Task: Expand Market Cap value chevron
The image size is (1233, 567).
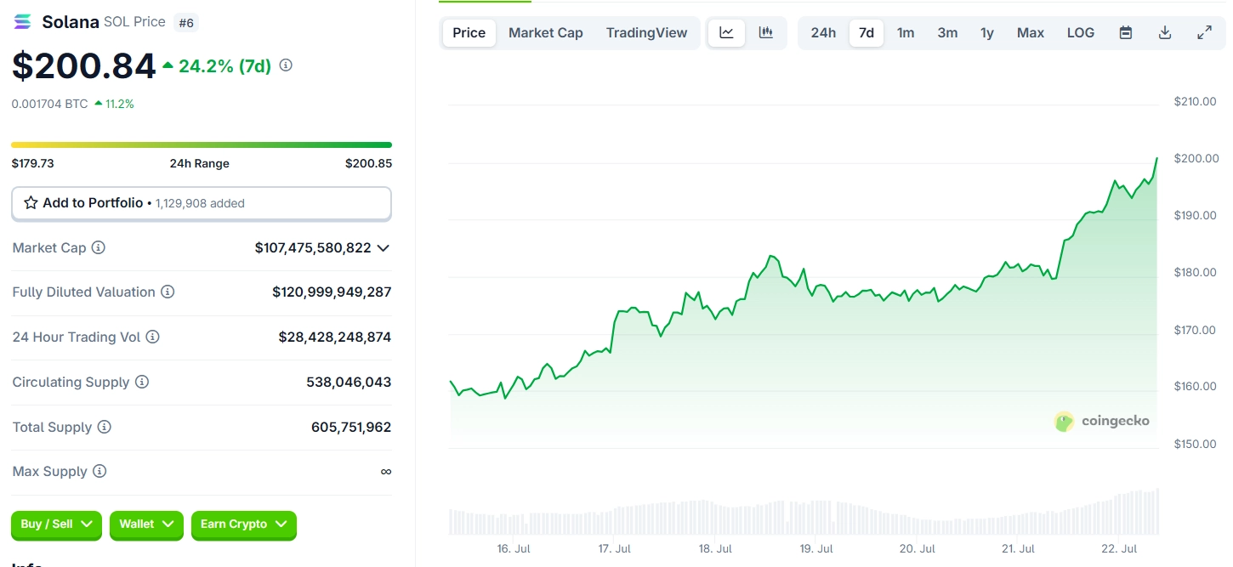Action: [x=383, y=247]
